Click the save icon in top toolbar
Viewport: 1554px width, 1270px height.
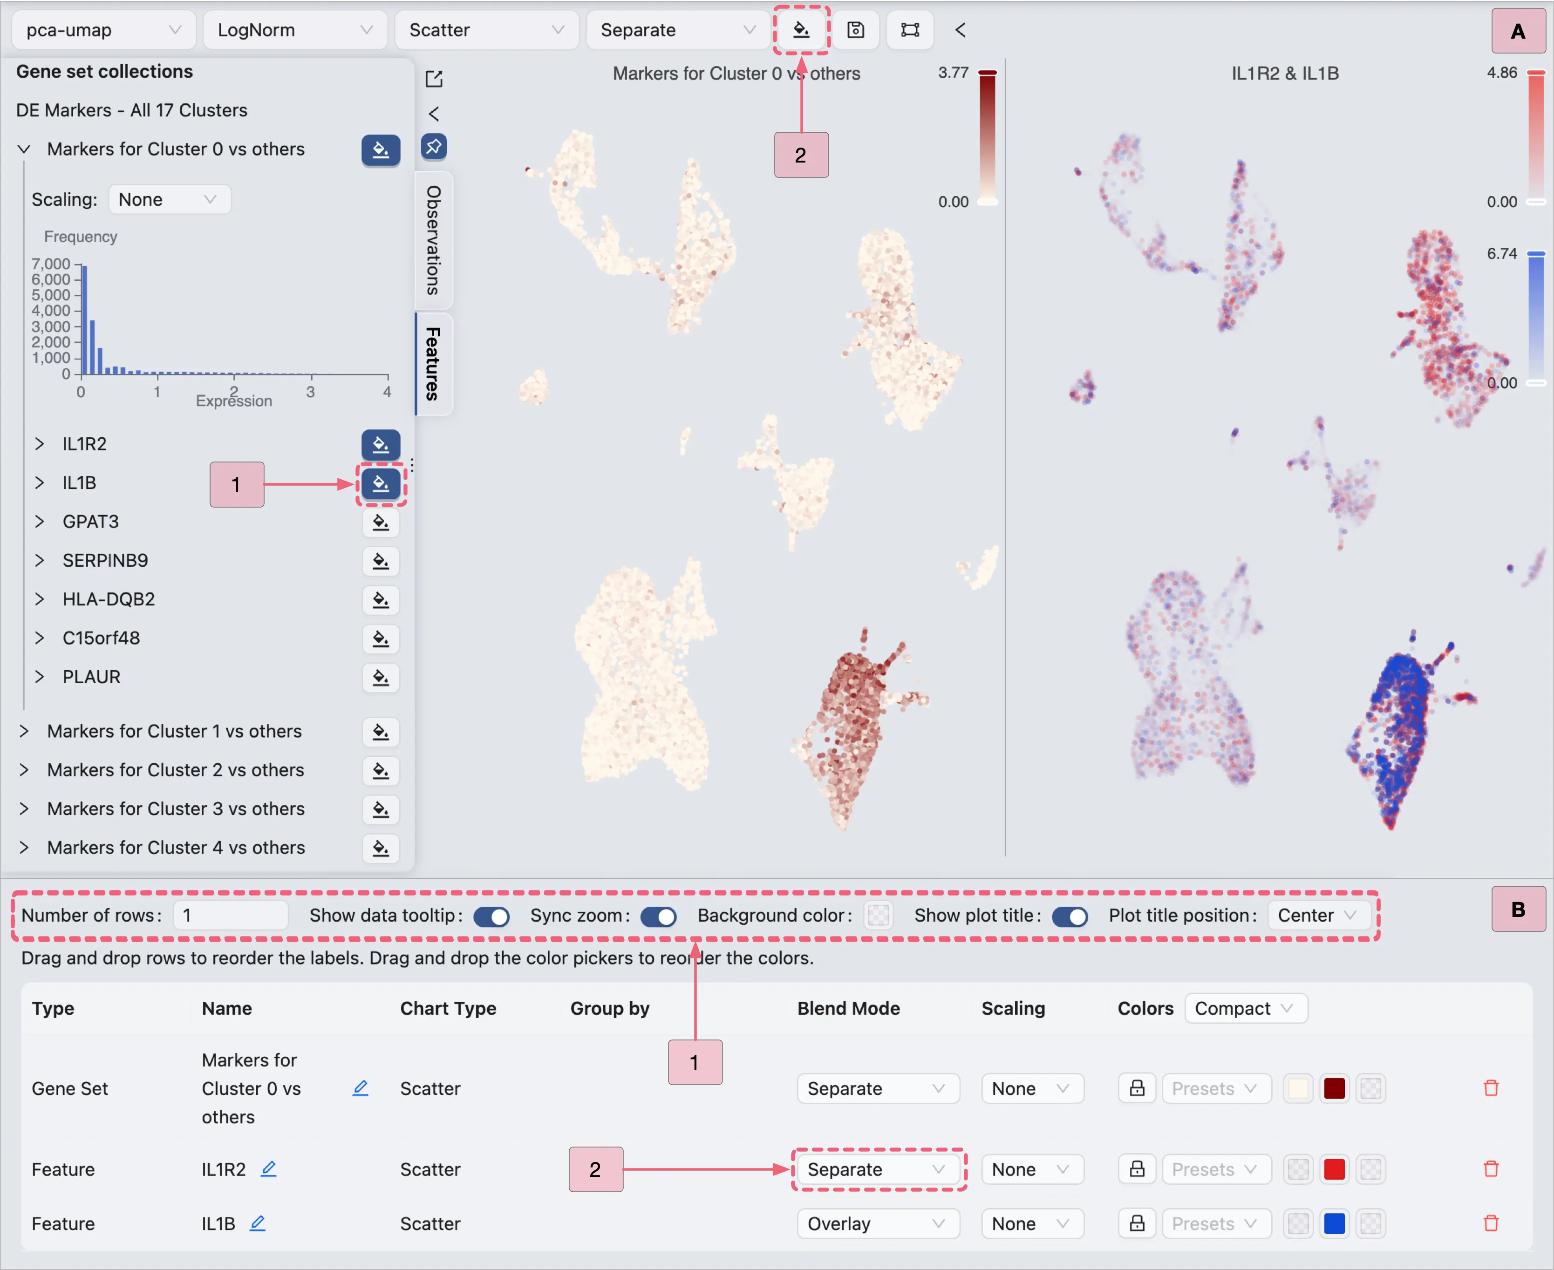(855, 30)
